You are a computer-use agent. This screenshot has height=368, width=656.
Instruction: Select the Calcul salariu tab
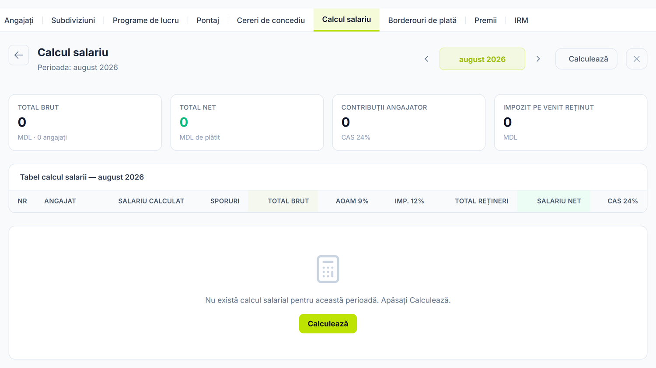click(x=346, y=20)
